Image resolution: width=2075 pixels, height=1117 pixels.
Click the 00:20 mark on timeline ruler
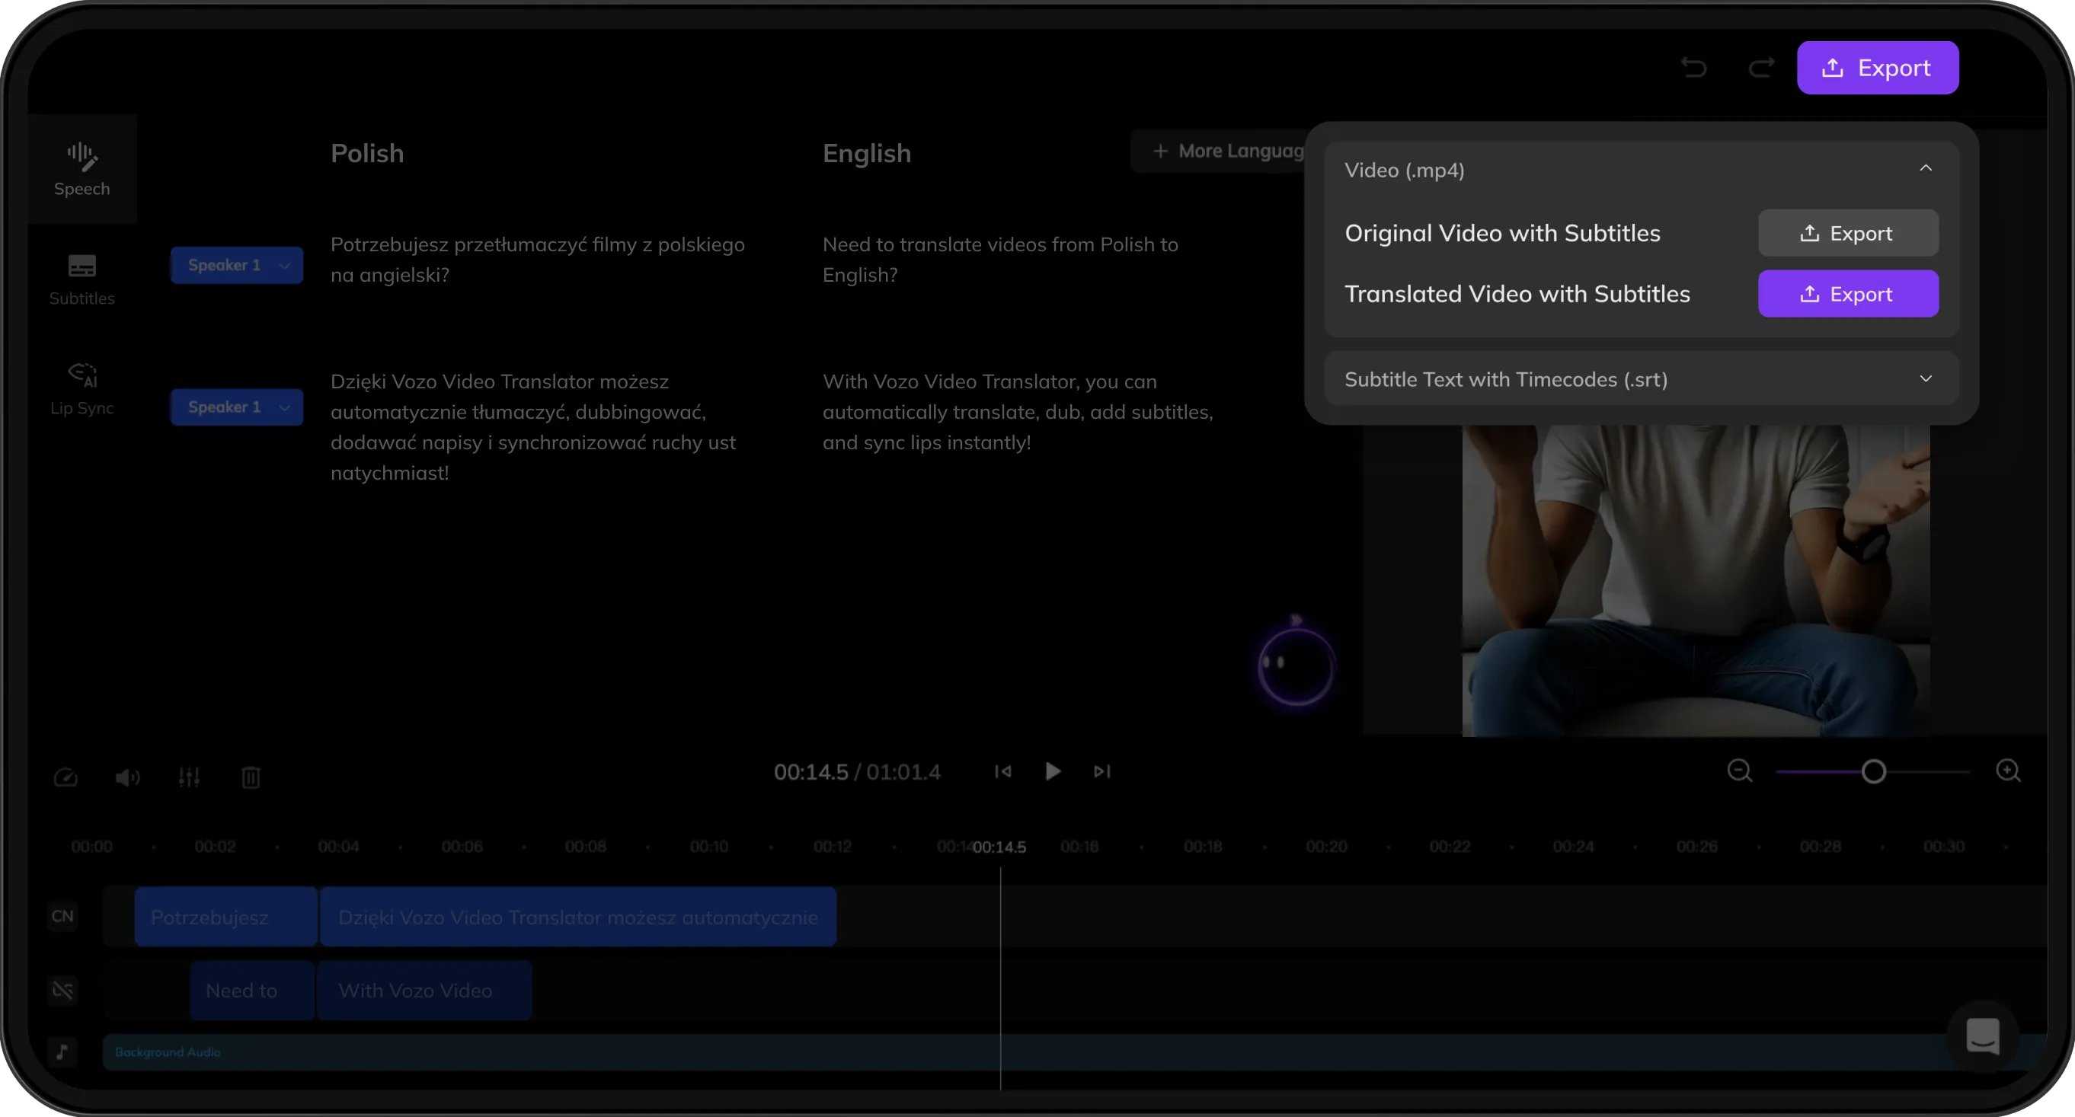[x=1326, y=847]
